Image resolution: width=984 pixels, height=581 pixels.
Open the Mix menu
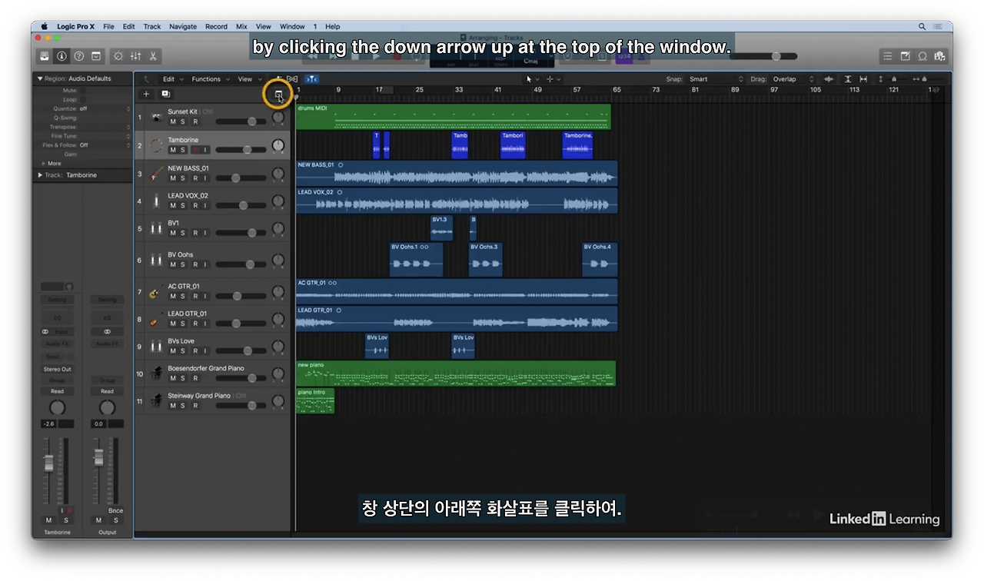tap(241, 26)
